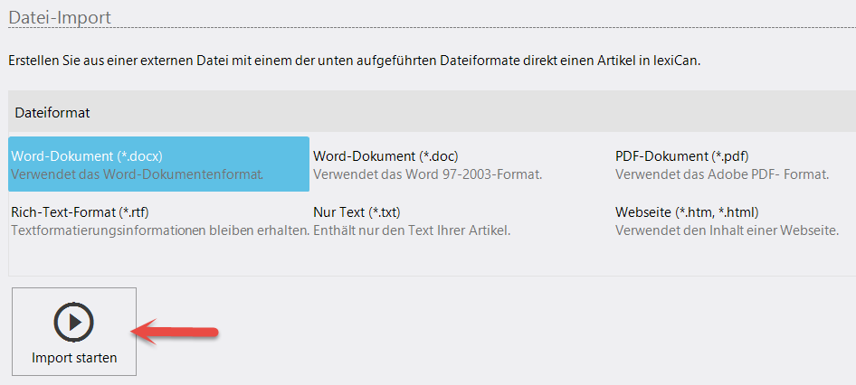Click the 'Import starten' label text

[x=74, y=358]
